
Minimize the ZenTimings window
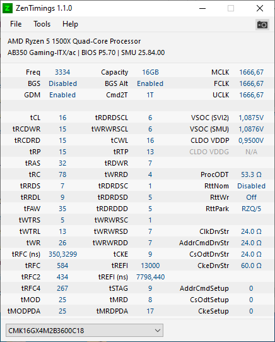(202, 8)
